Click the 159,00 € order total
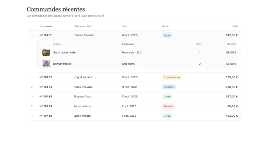Image resolution: width=267 pixels, height=167 pixels. [x=232, y=77]
